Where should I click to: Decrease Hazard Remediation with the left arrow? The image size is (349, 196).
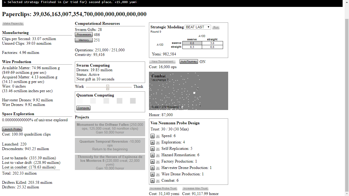[153, 155]
